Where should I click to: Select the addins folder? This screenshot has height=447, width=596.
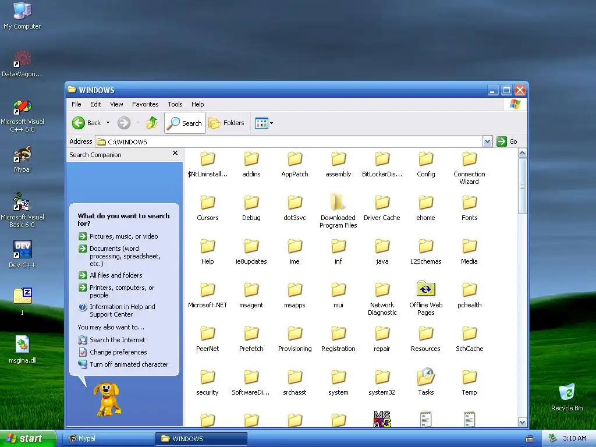[x=251, y=164]
